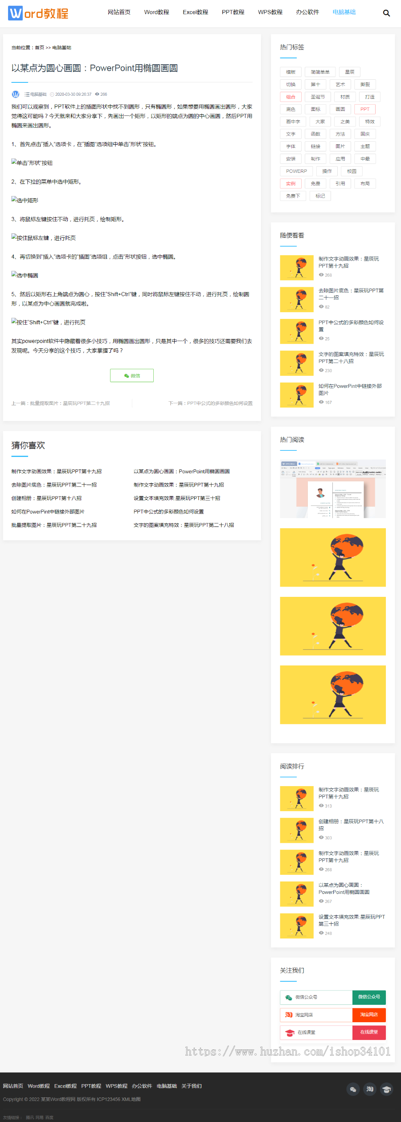Click the red 在线课堂 button
The height and width of the screenshot is (1122, 401).
[x=369, y=1032]
